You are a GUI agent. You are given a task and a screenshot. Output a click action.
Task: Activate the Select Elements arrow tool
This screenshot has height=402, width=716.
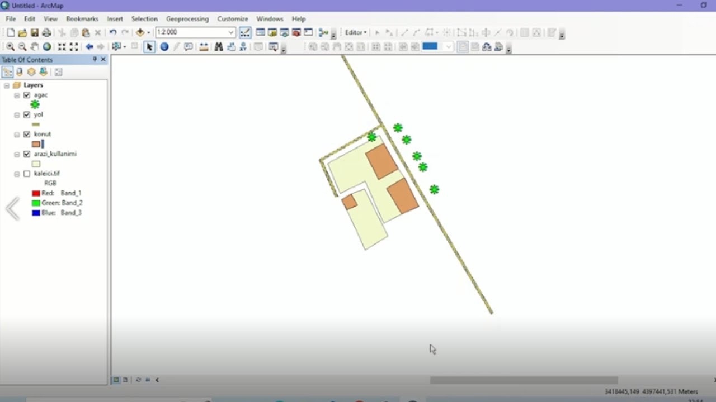point(149,47)
